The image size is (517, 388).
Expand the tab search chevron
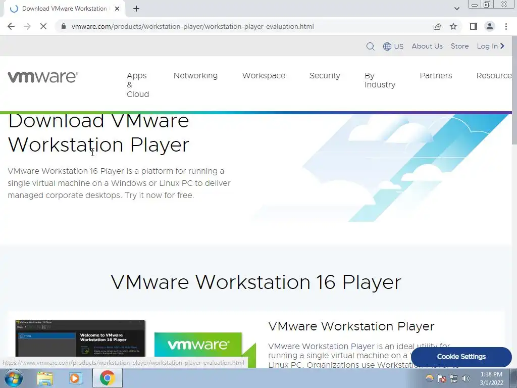456,9
